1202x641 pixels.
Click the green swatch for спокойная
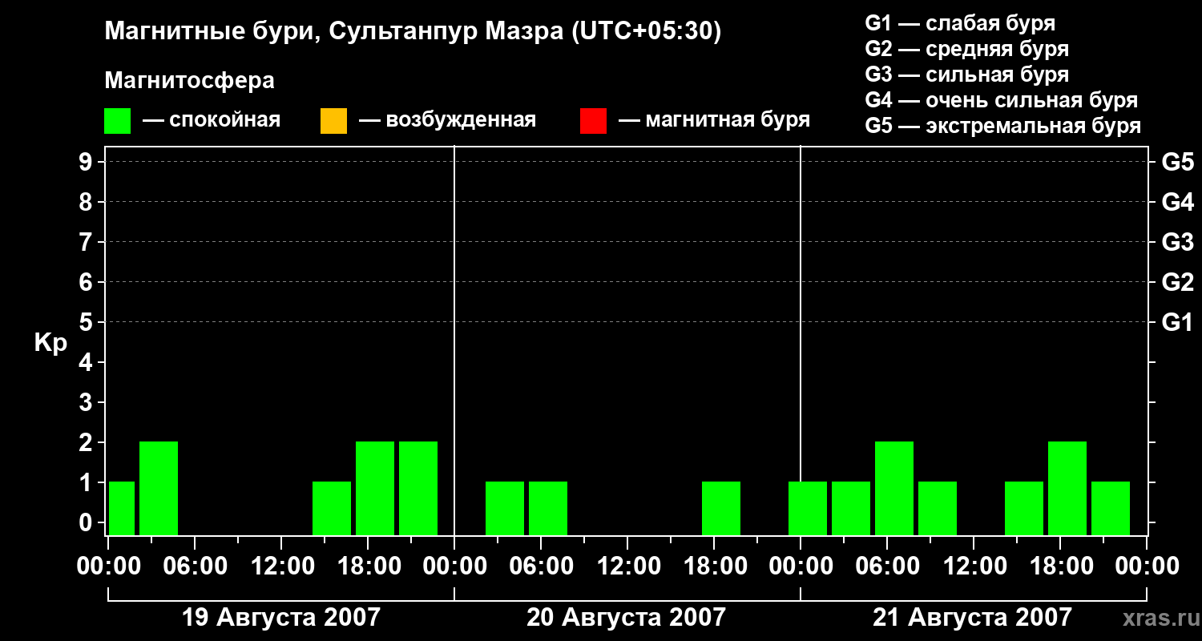tap(117, 121)
